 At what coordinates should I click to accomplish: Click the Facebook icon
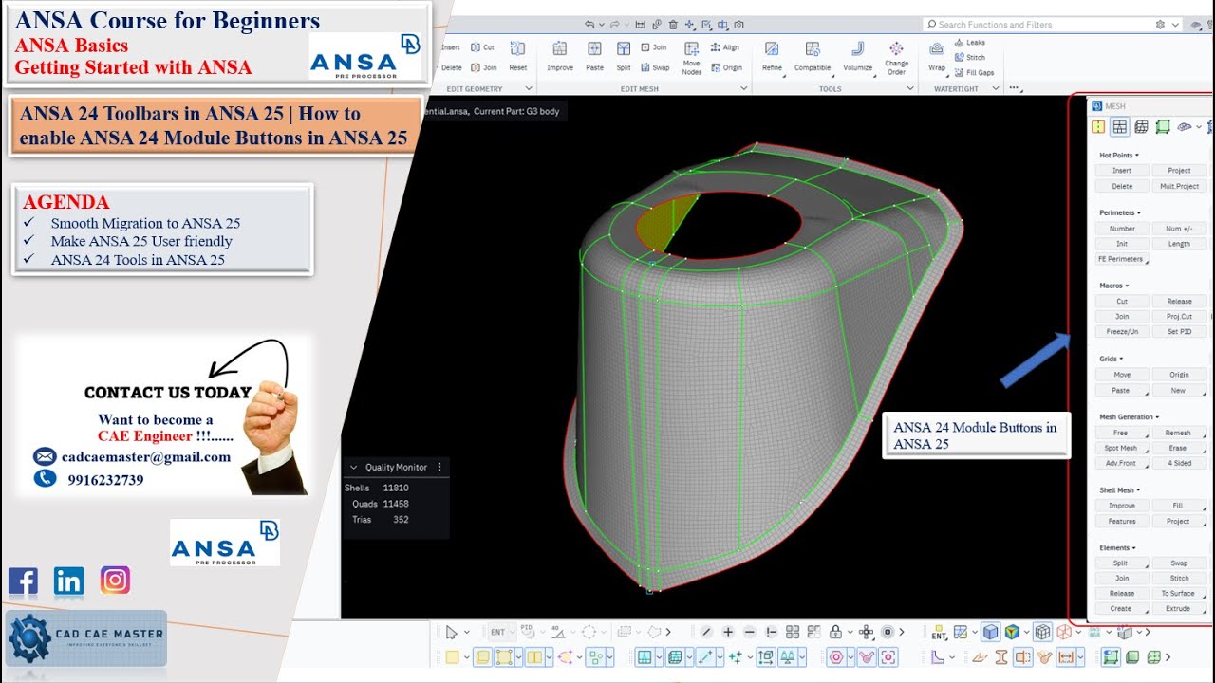pos(23,581)
